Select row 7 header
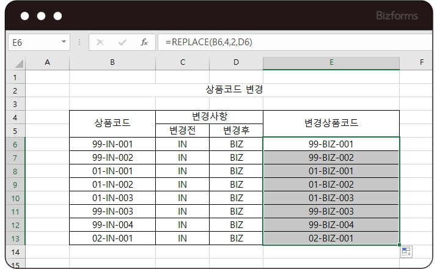The image size is (437, 269). [x=15, y=158]
